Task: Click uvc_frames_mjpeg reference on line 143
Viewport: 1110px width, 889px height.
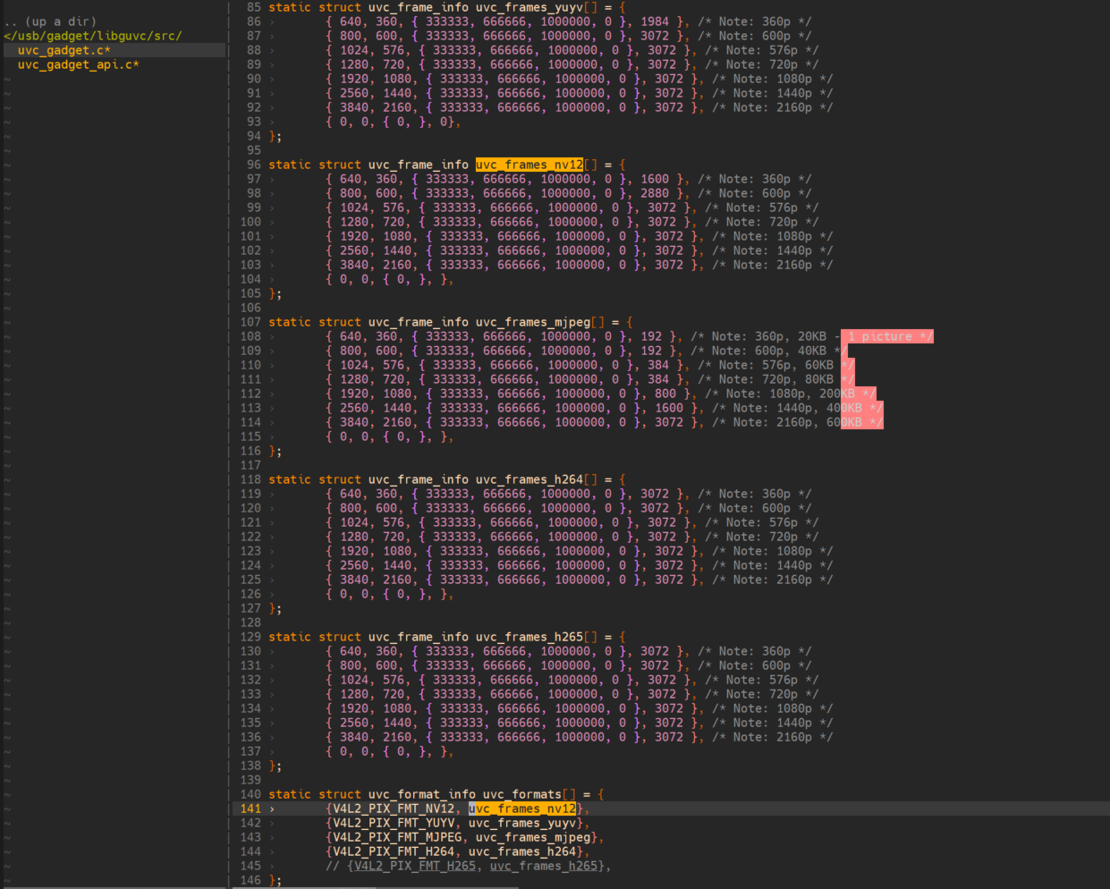Action: tap(533, 837)
